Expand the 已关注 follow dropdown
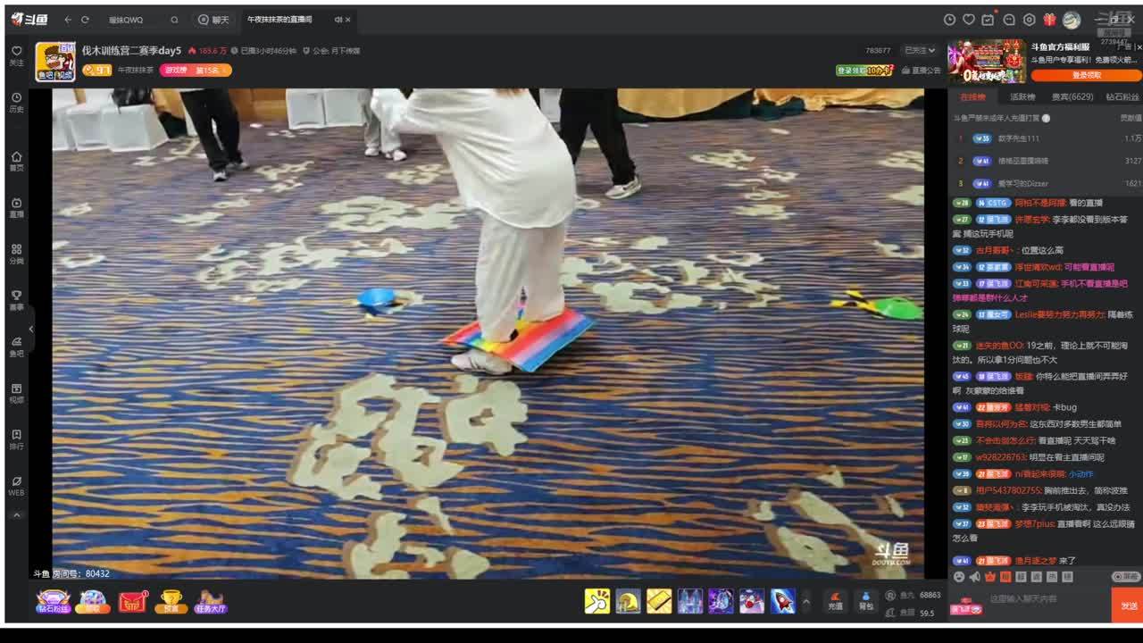The width and height of the screenshot is (1143, 643). [919, 51]
